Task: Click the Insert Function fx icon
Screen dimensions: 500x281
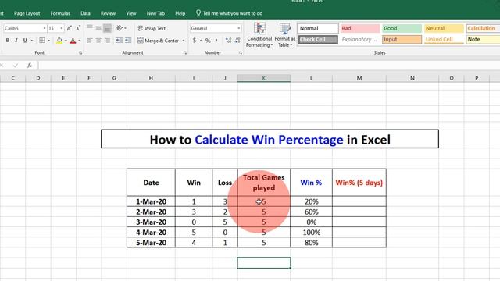Action: (30, 66)
